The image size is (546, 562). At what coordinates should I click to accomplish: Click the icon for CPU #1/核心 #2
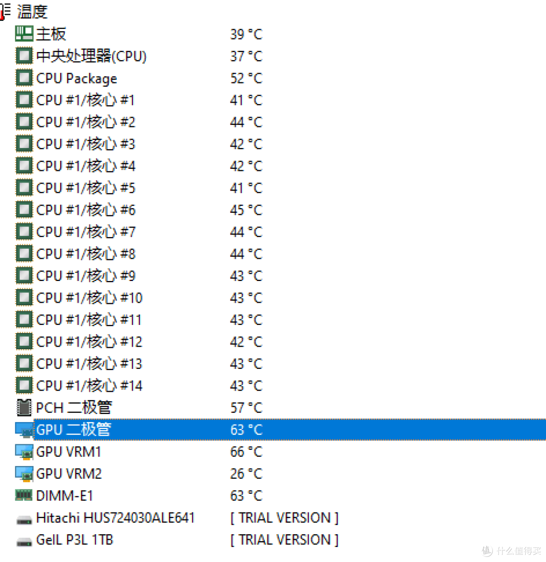(x=24, y=122)
